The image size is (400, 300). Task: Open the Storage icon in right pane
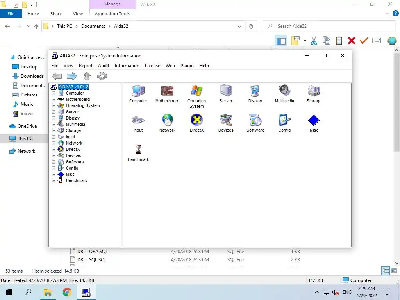[314, 94]
